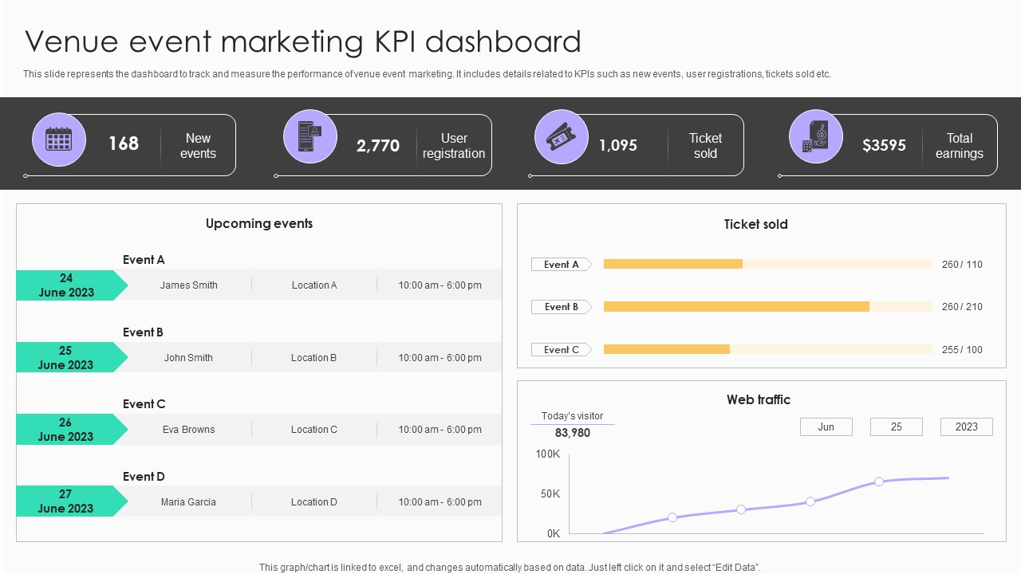1021x574 pixels.
Task: Click the Event D heading in upcoming events
Action: click(144, 477)
